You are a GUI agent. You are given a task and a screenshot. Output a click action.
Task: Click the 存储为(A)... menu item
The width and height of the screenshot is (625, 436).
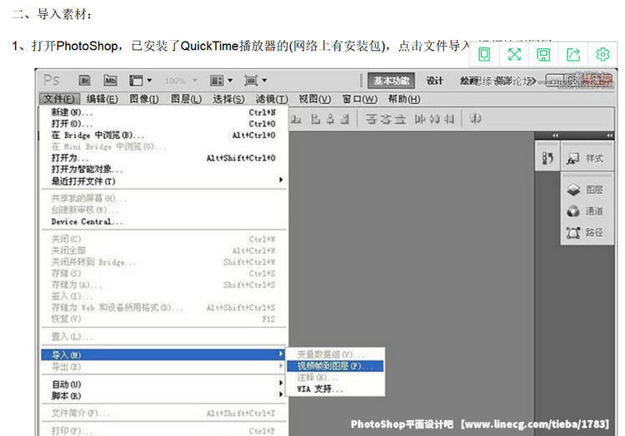[163, 285]
